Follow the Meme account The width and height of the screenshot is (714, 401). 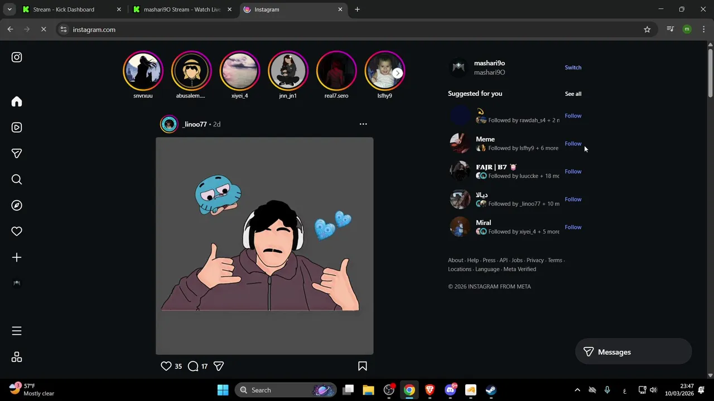[x=573, y=144]
